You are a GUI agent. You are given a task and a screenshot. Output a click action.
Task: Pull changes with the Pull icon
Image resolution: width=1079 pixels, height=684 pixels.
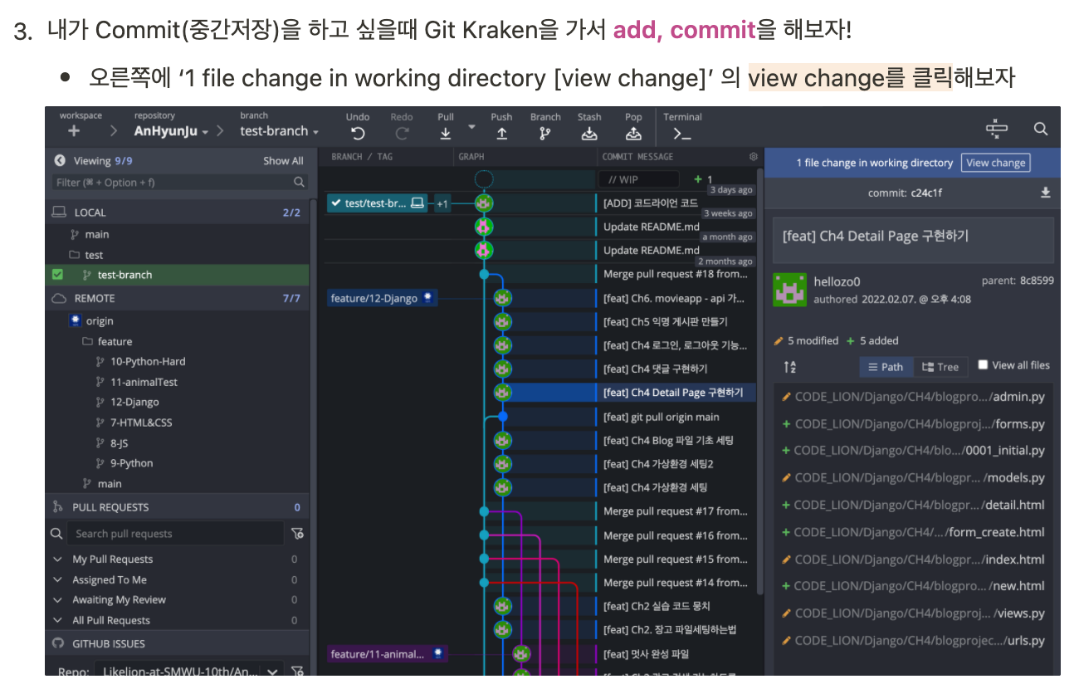[x=446, y=133]
